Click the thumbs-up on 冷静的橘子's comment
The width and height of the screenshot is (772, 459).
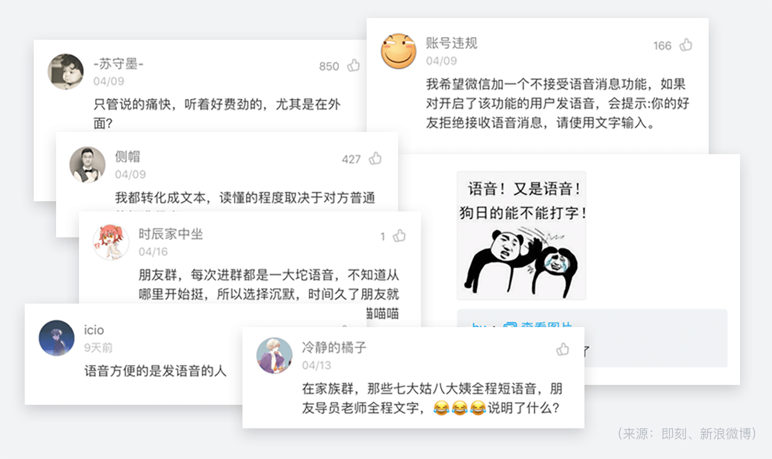(x=563, y=349)
